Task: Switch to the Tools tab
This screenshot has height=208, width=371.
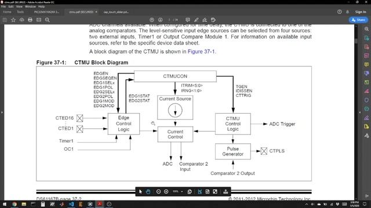Action: pos(20,12)
